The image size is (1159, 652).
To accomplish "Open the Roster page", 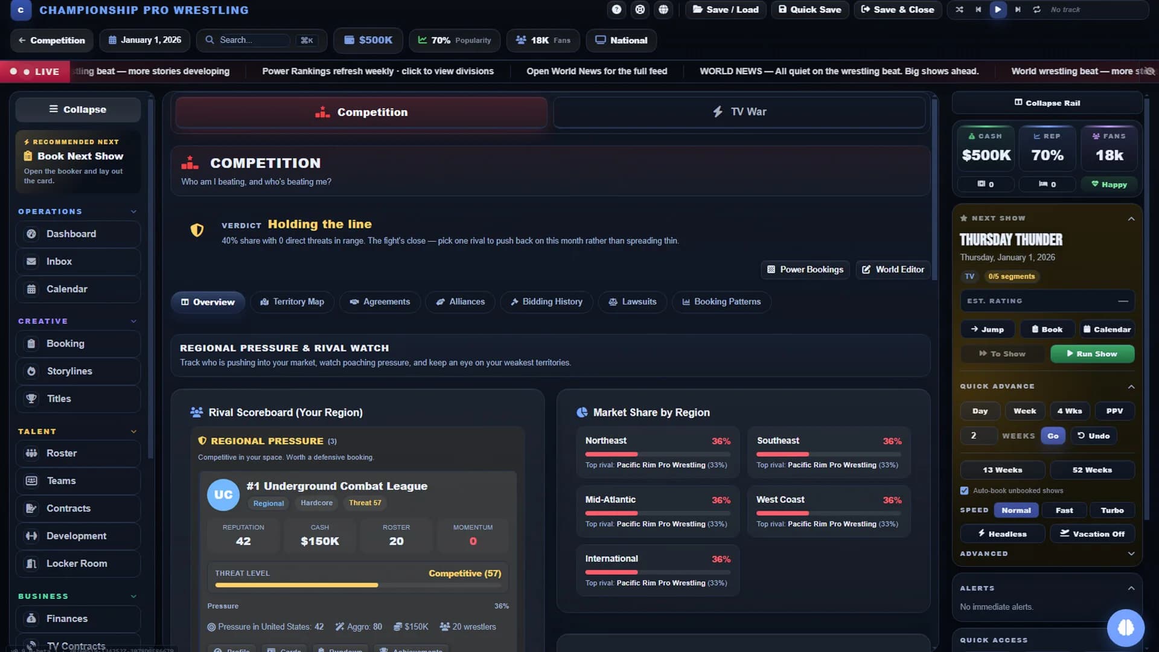I will click(x=78, y=453).
